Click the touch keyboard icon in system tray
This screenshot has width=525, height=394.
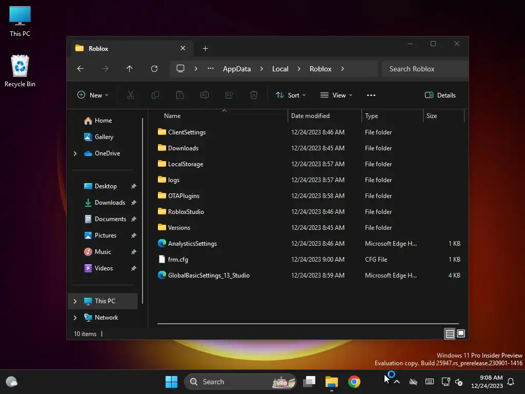pos(430,382)
